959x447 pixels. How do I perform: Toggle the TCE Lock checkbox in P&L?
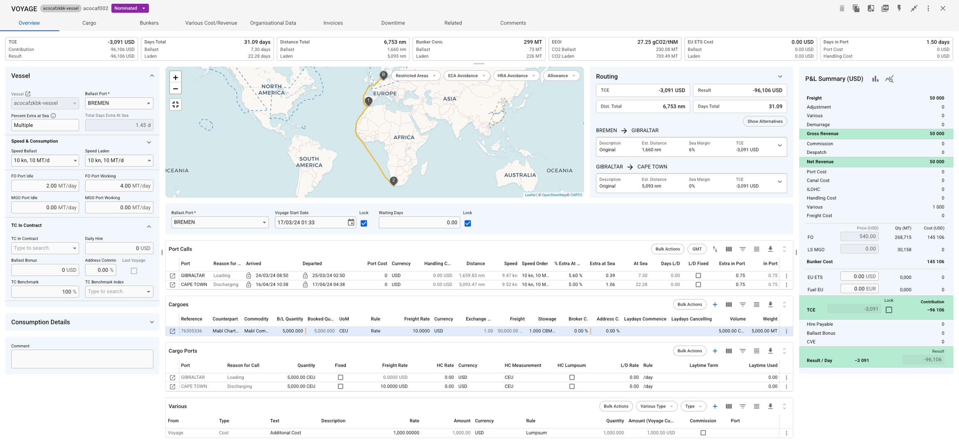click(x=889, y=310)
